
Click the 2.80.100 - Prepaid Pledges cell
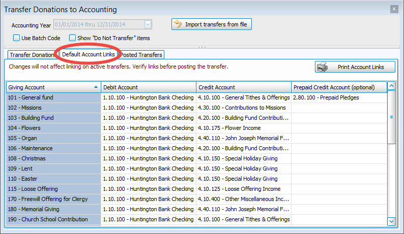pyautogui.click(x=338, y=97)
